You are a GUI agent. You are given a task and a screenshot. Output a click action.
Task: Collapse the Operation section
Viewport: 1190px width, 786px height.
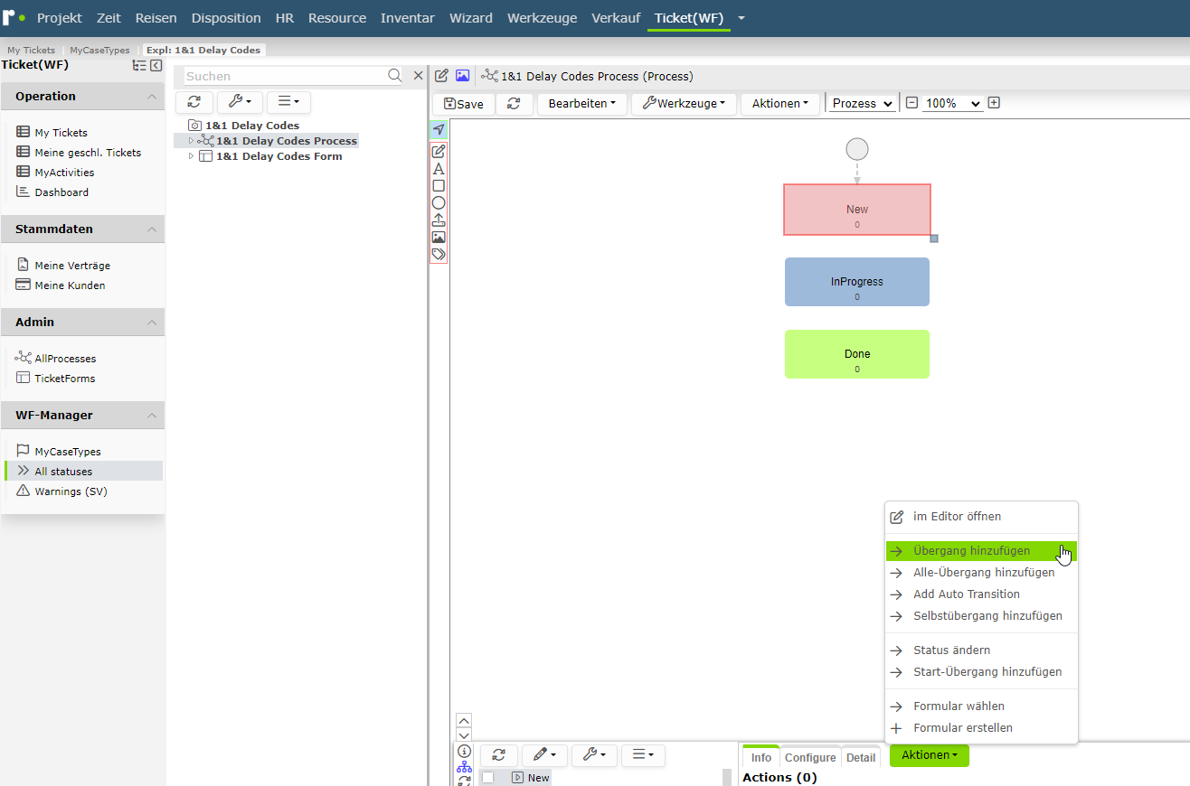152,97
